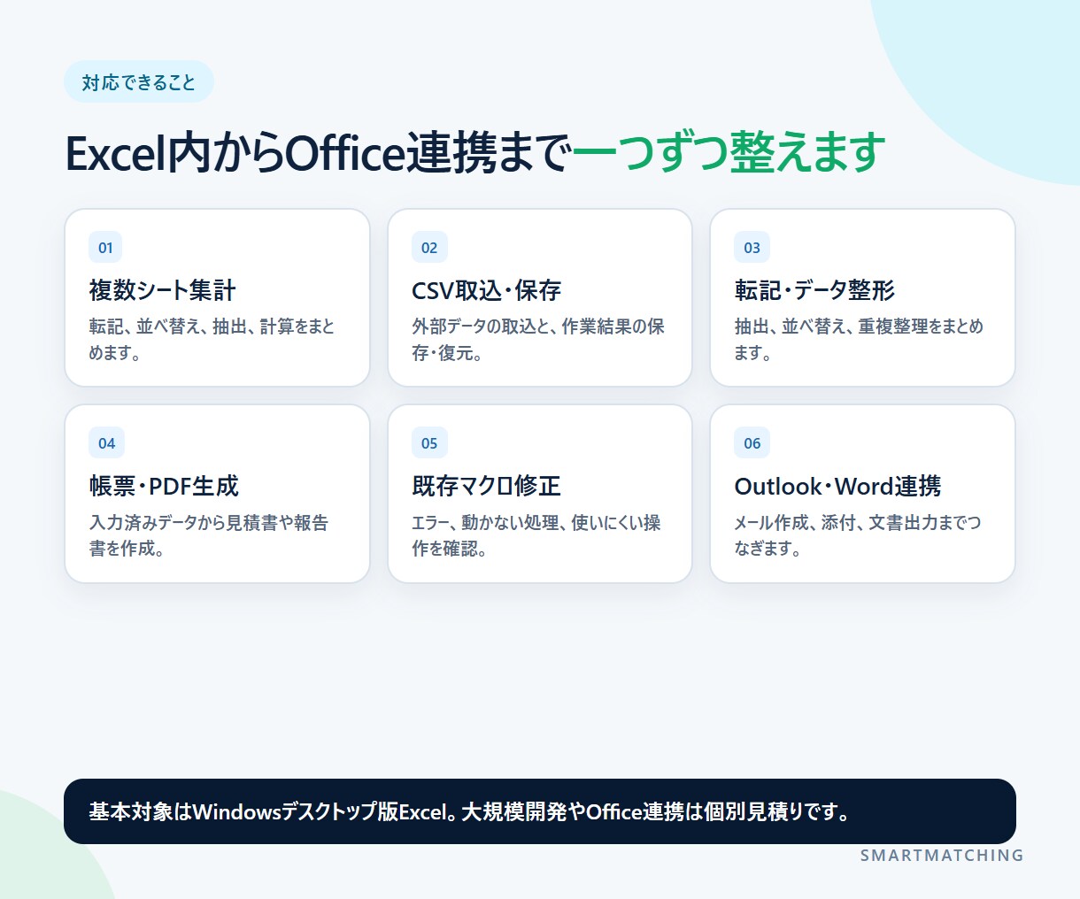This screenshot has width=1080, height=899.
Task: Click the 04 number badge
Action: [x=107, y=443]
